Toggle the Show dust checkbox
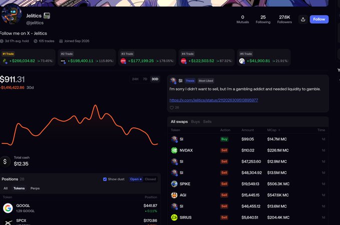The image size is (340, 225). pyautogui.click(x=105, y=179)
